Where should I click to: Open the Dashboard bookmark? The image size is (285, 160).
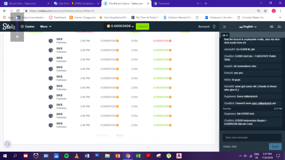point(57,17)
